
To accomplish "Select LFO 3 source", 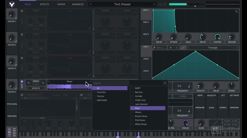I will click(146, 71).
